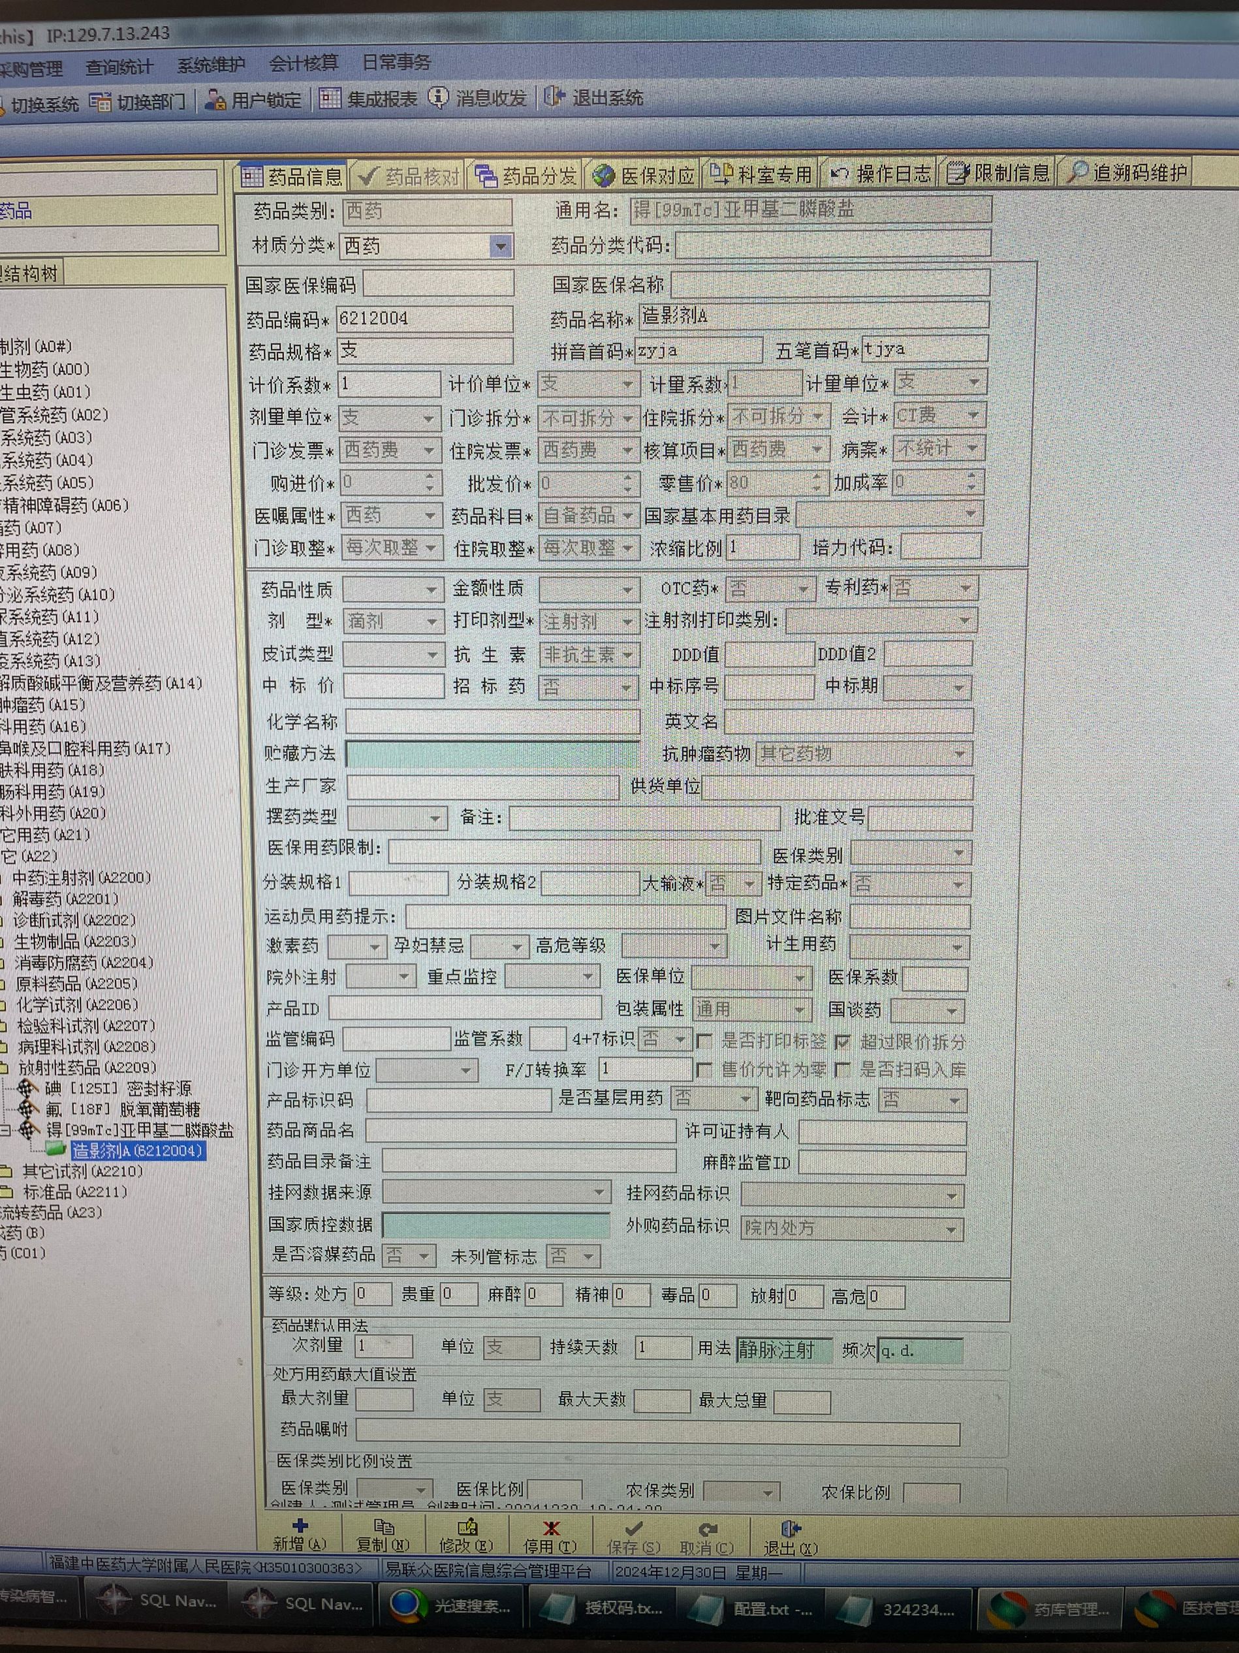Select 检验科试剂(A2207) in the tree
1239x1653 pixels.
tap(86, 1025)
